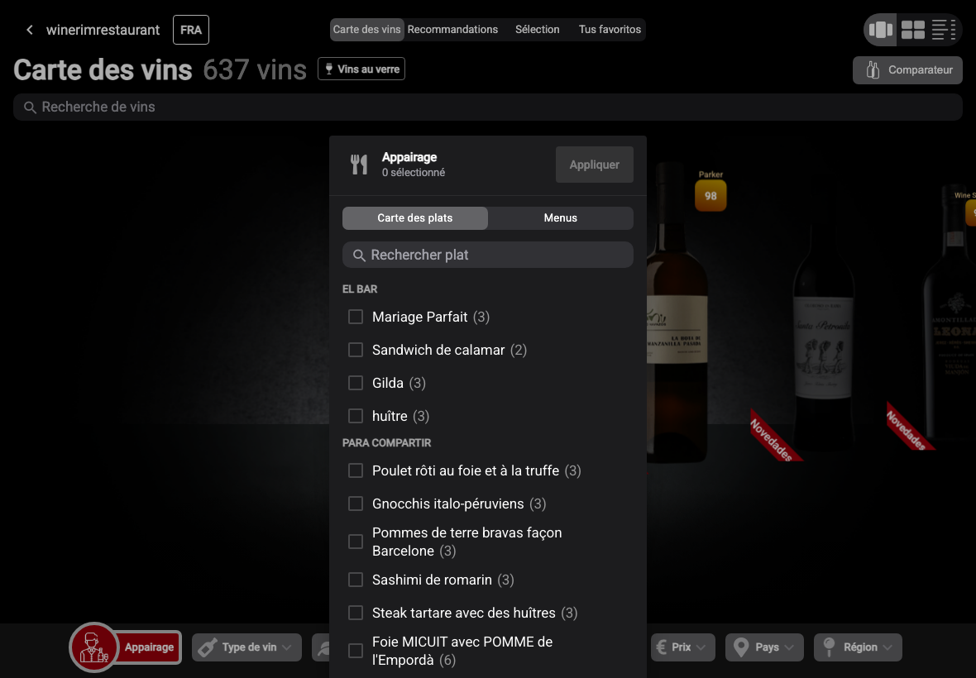Click the bottle icon on Type de vin
The image size is (976, 678).
coord(208,647)
